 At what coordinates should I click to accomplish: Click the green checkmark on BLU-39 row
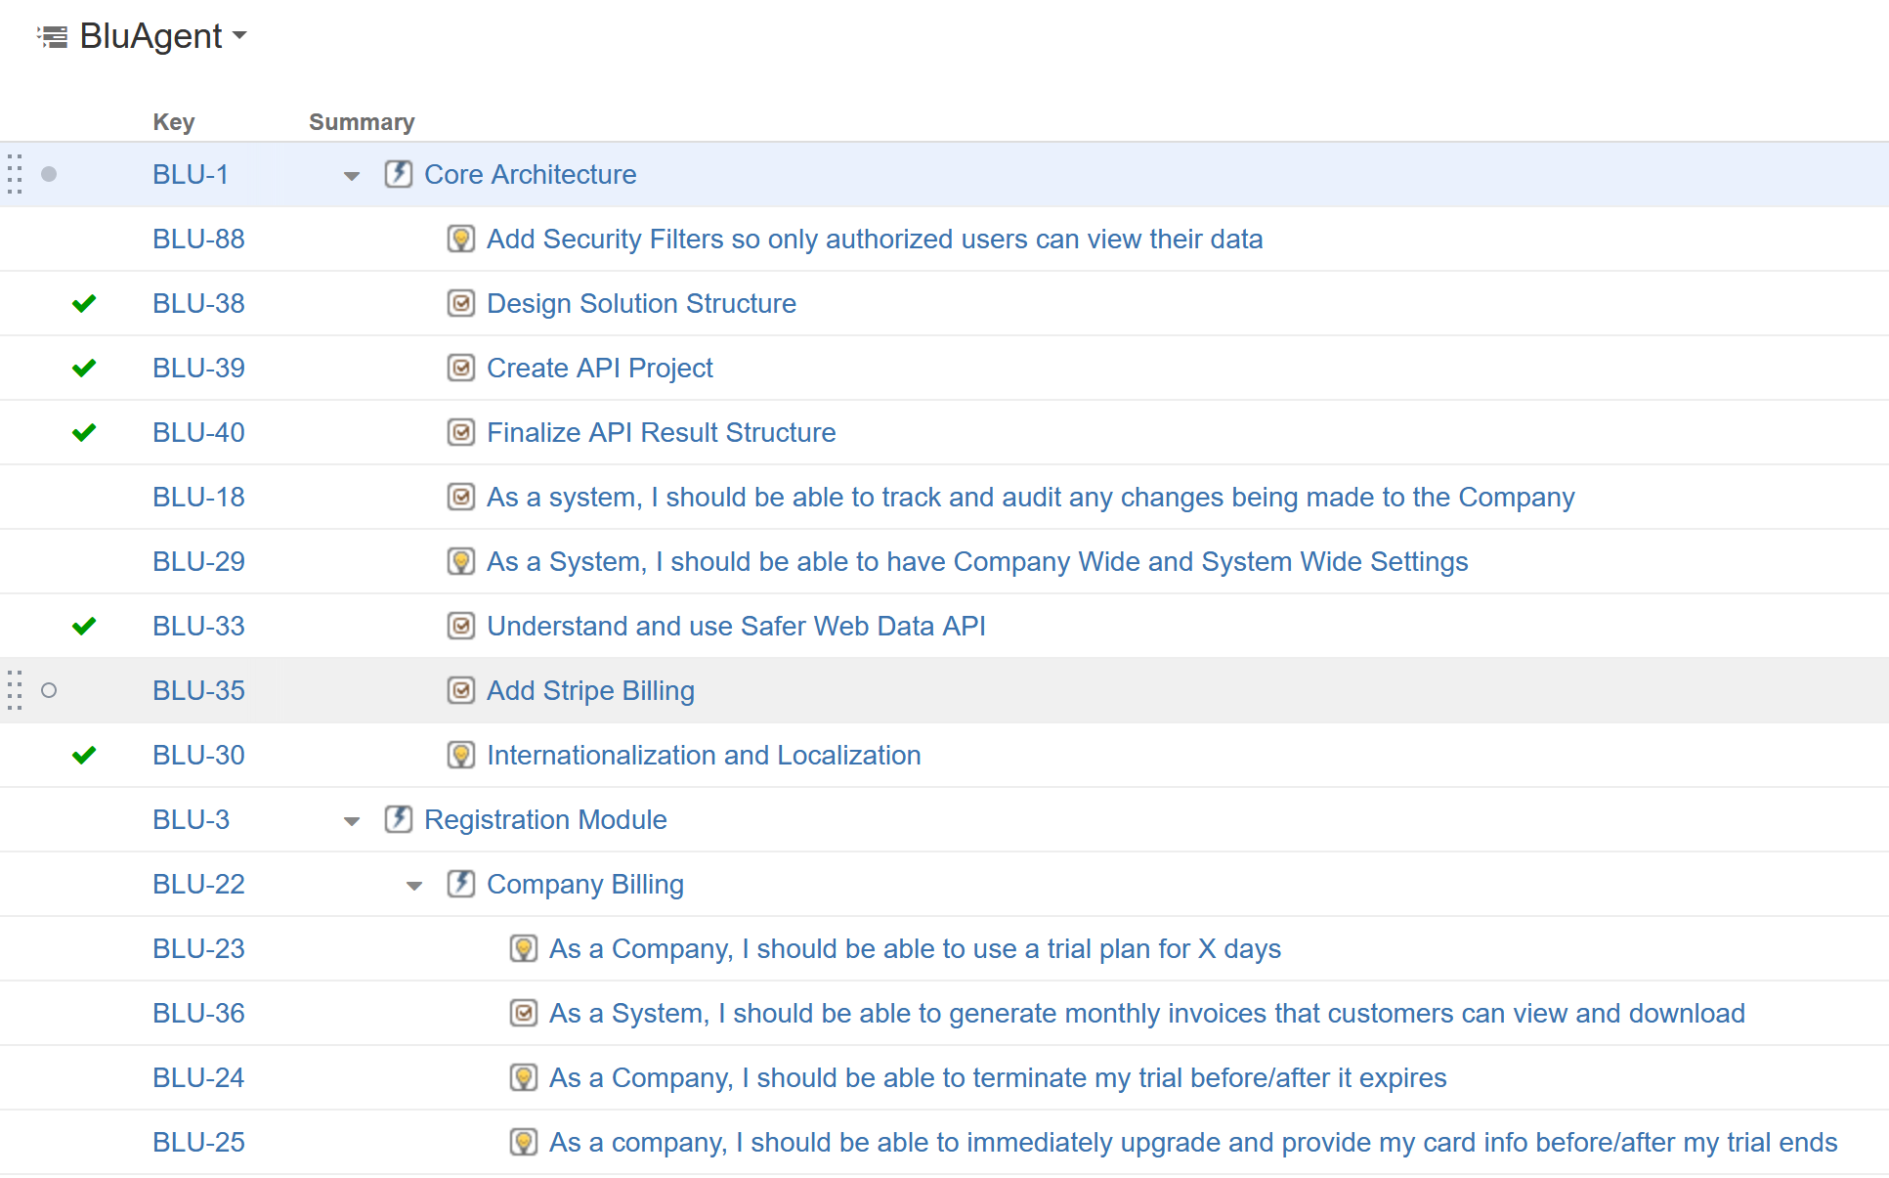(x=84, y=368)
